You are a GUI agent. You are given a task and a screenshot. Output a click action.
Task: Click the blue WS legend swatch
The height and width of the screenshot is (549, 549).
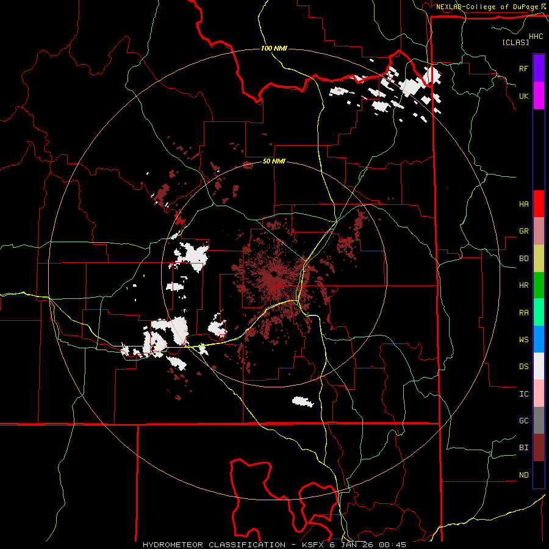(x=539, y=339)
